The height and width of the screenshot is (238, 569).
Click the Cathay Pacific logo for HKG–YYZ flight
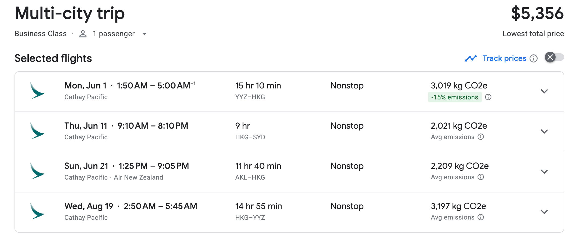coord(37,211)
